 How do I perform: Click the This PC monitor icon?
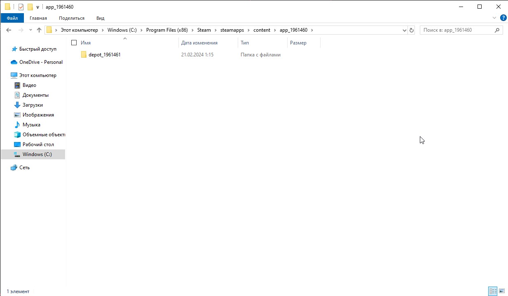pyautogui.click(x=14, y=75)
